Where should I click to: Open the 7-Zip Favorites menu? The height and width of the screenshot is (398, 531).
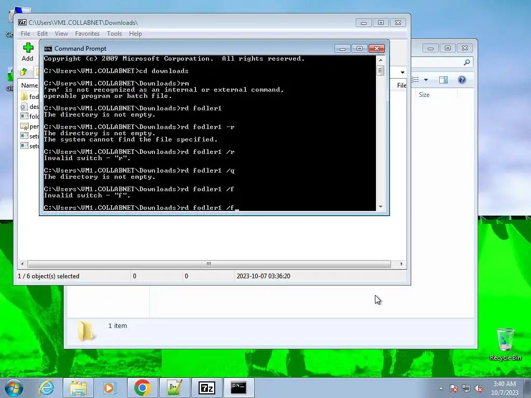coord(87,34)
